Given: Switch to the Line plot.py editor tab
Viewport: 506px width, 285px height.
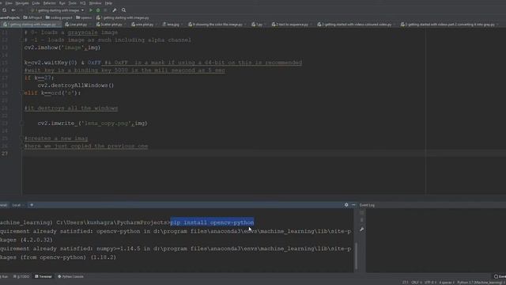Looking at the screenshot, I should pyautogui.click(x=77, y=25).
